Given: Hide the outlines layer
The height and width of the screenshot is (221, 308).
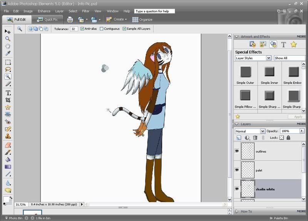Looking at the screenshot, I should click(x=237, y=151).
